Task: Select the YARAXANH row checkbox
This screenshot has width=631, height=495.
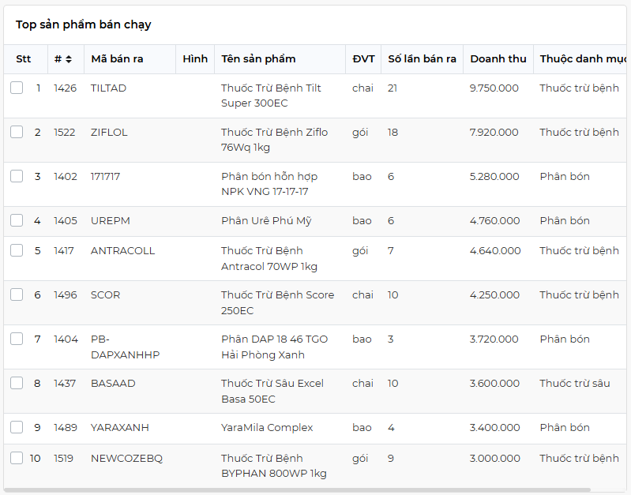Action: pos(17,427)
